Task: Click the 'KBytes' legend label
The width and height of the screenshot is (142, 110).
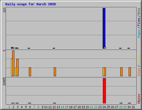Action: (139, 99)
